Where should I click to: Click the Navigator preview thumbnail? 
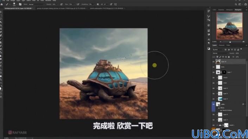coord(229,26)
